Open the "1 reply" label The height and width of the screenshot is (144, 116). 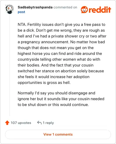point(48,123)
